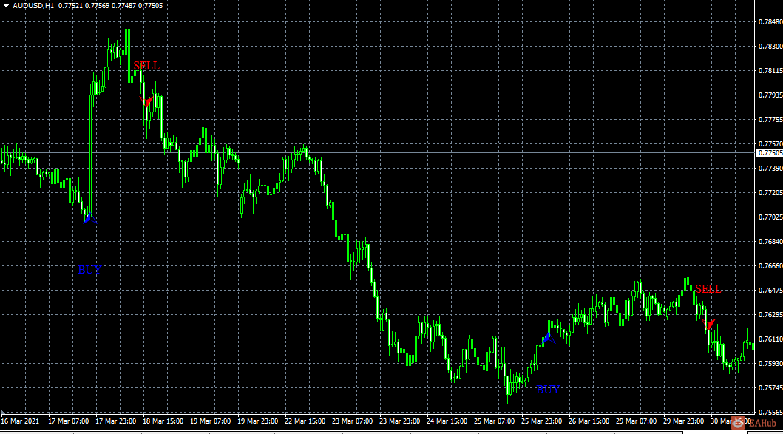The height and width of the screenshot is (434, 783).
Task: Click the 24 Mar 15:00 time label
Action: pos(447,421)
